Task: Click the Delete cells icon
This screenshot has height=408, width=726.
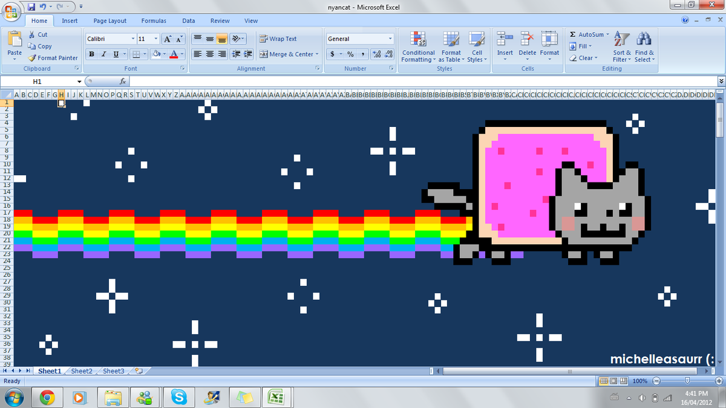Action: point(527,39)
